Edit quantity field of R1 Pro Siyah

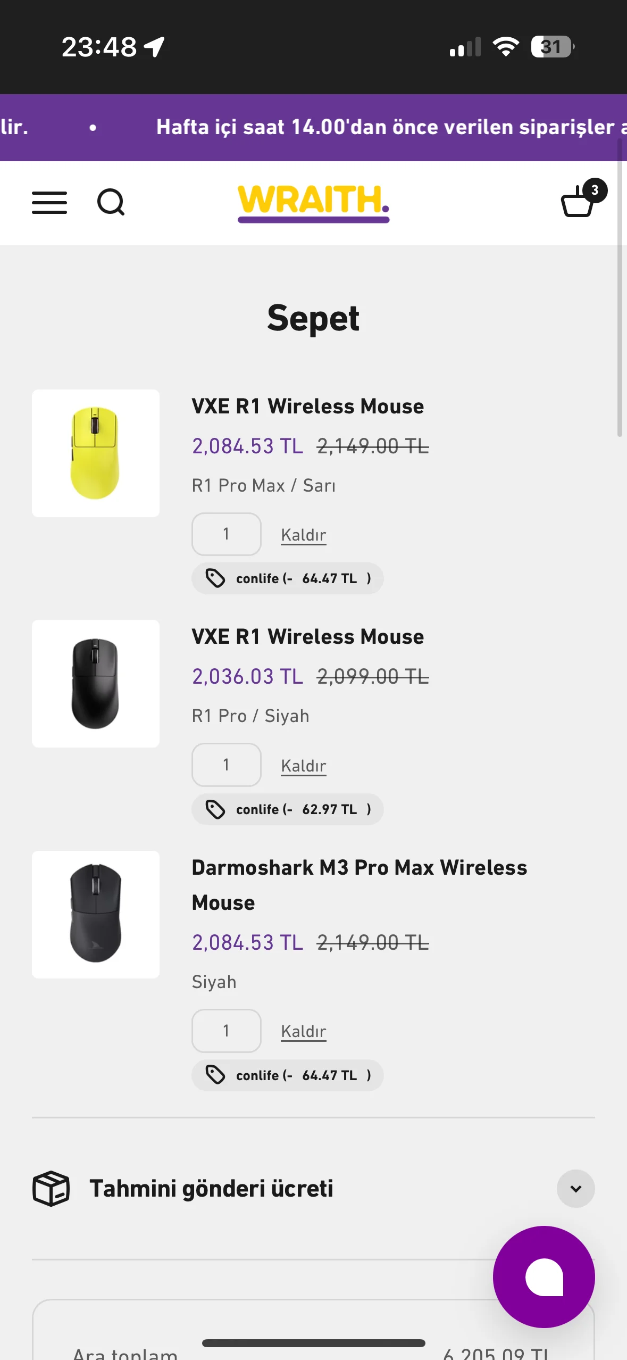tap(226, 765)
